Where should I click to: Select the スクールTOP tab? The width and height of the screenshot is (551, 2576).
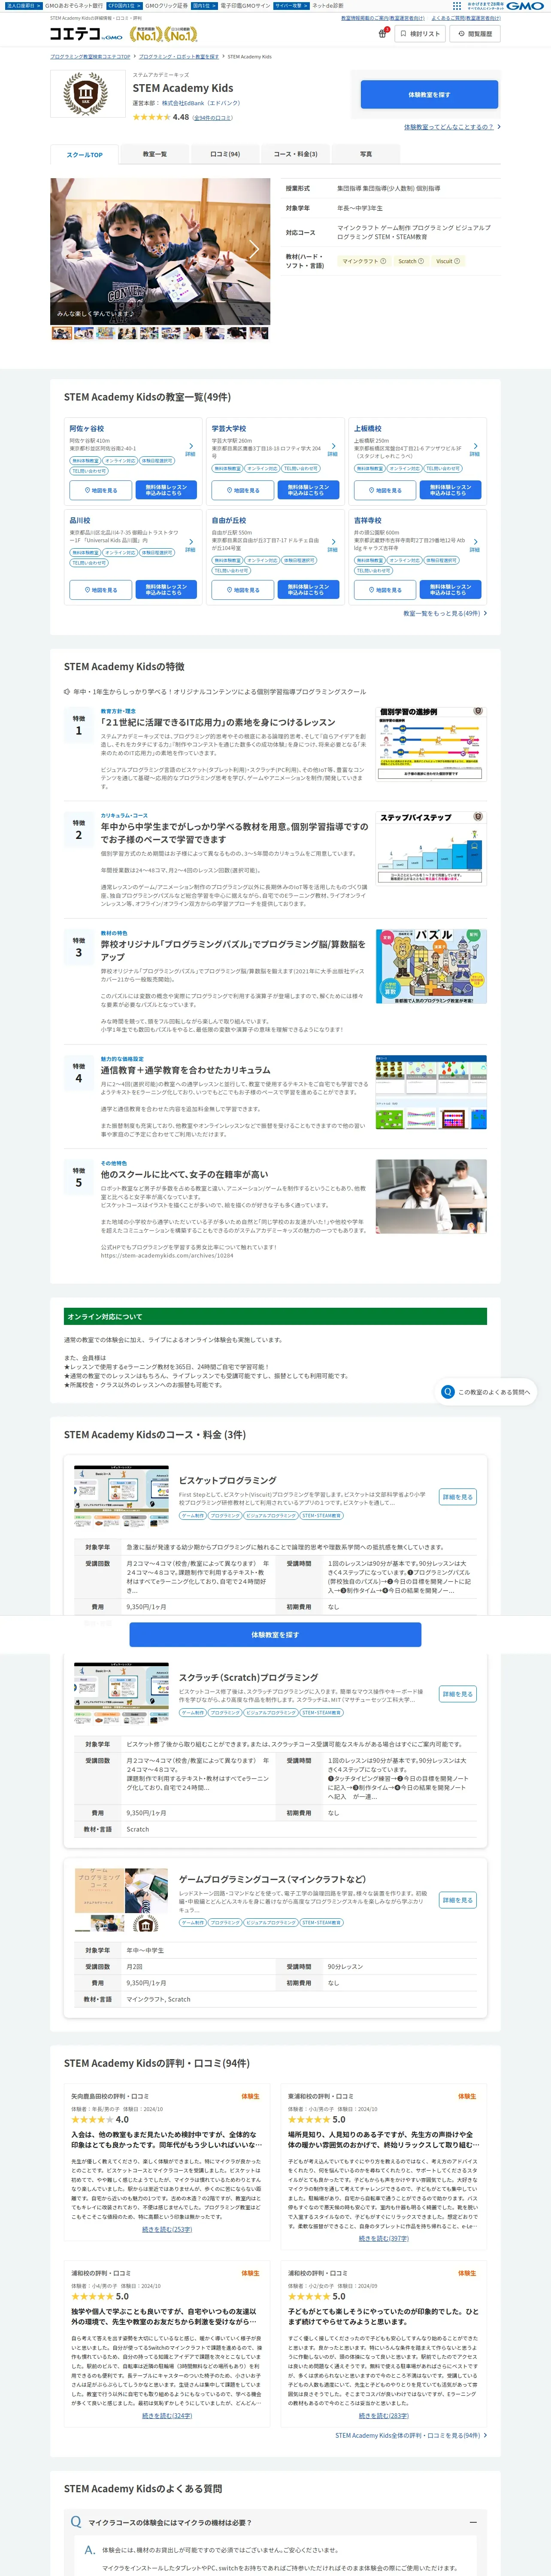(x=84, y=155)
